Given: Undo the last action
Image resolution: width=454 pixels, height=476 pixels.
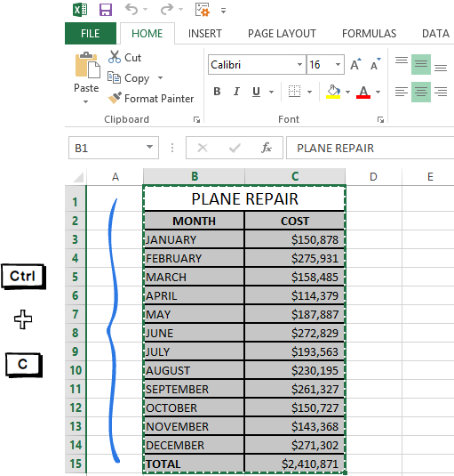Looking at the screenshot, I should (x=131, y=10).
